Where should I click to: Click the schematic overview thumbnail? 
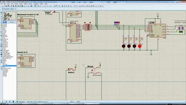click(9, 16)
